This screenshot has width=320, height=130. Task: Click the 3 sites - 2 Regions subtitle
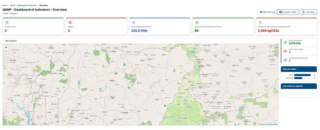tap(10, 14)
